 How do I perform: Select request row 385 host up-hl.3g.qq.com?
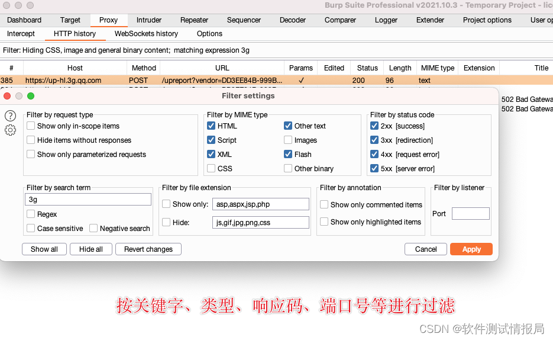[277, 81]
